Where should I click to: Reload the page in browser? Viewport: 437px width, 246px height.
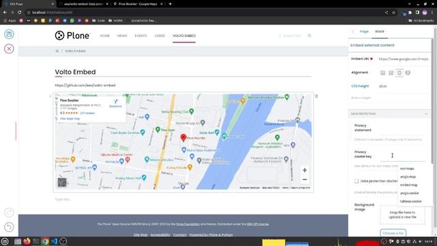[x=19, y=12]
